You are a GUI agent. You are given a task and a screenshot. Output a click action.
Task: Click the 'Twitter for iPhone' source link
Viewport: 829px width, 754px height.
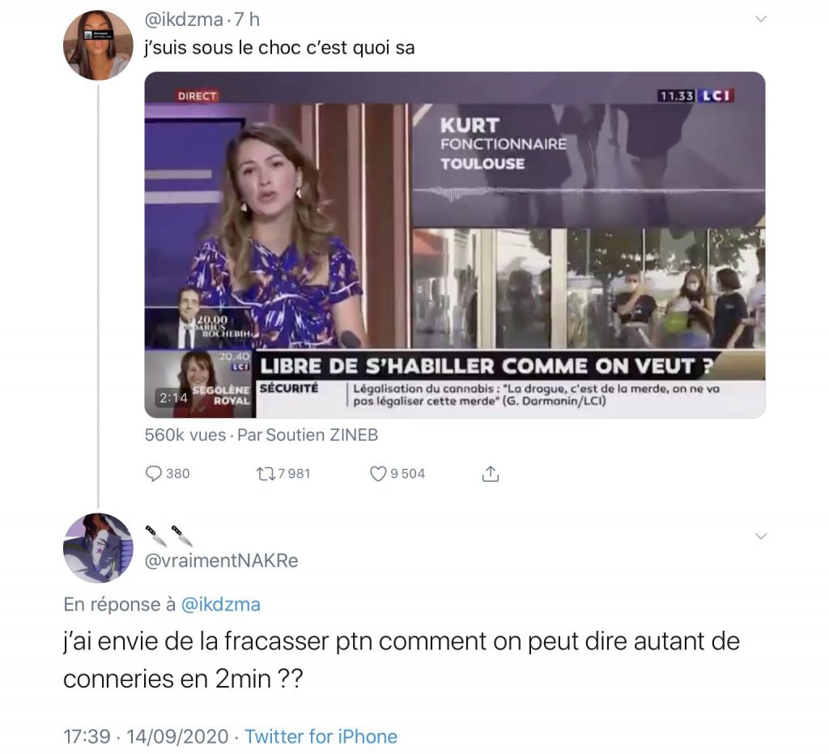tap(321, 736)
